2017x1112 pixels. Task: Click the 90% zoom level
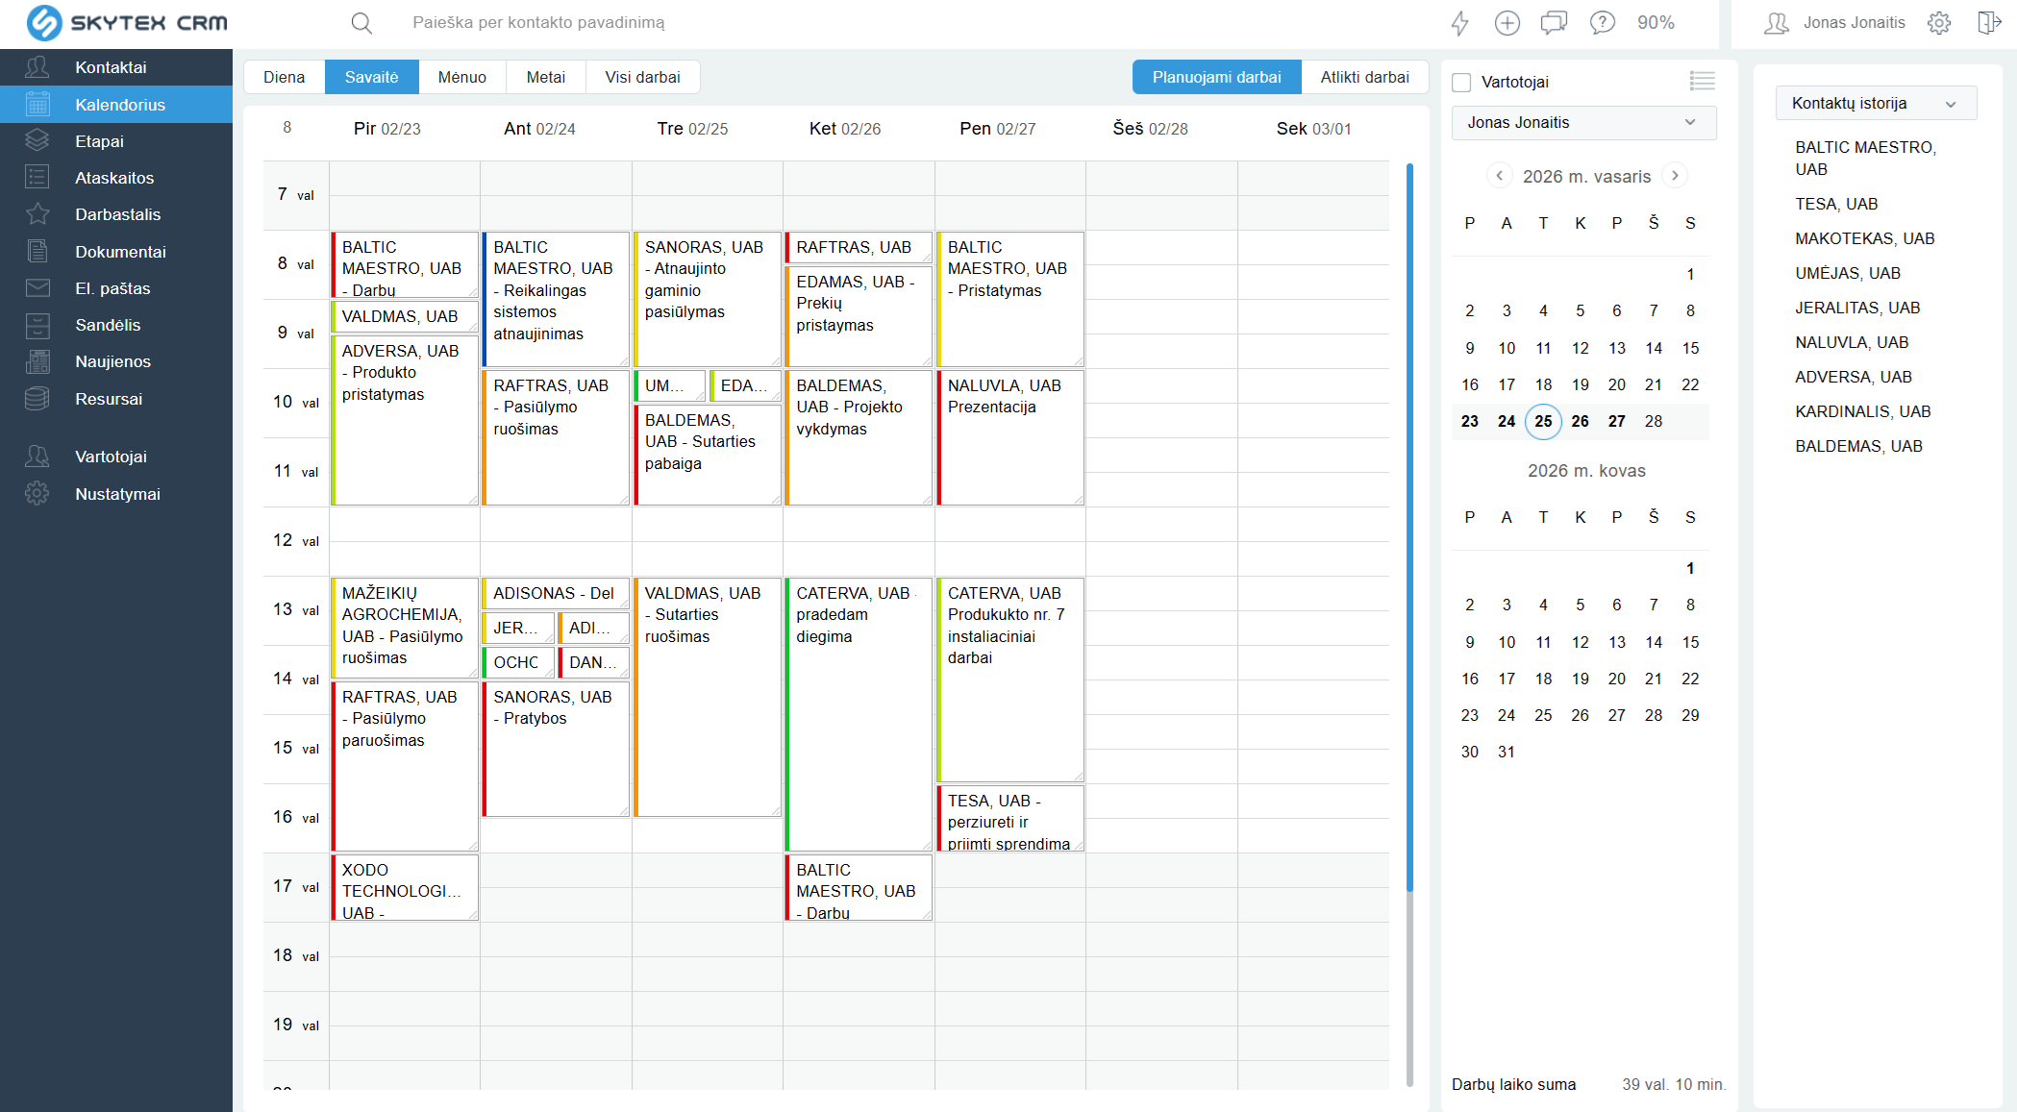1656,23
